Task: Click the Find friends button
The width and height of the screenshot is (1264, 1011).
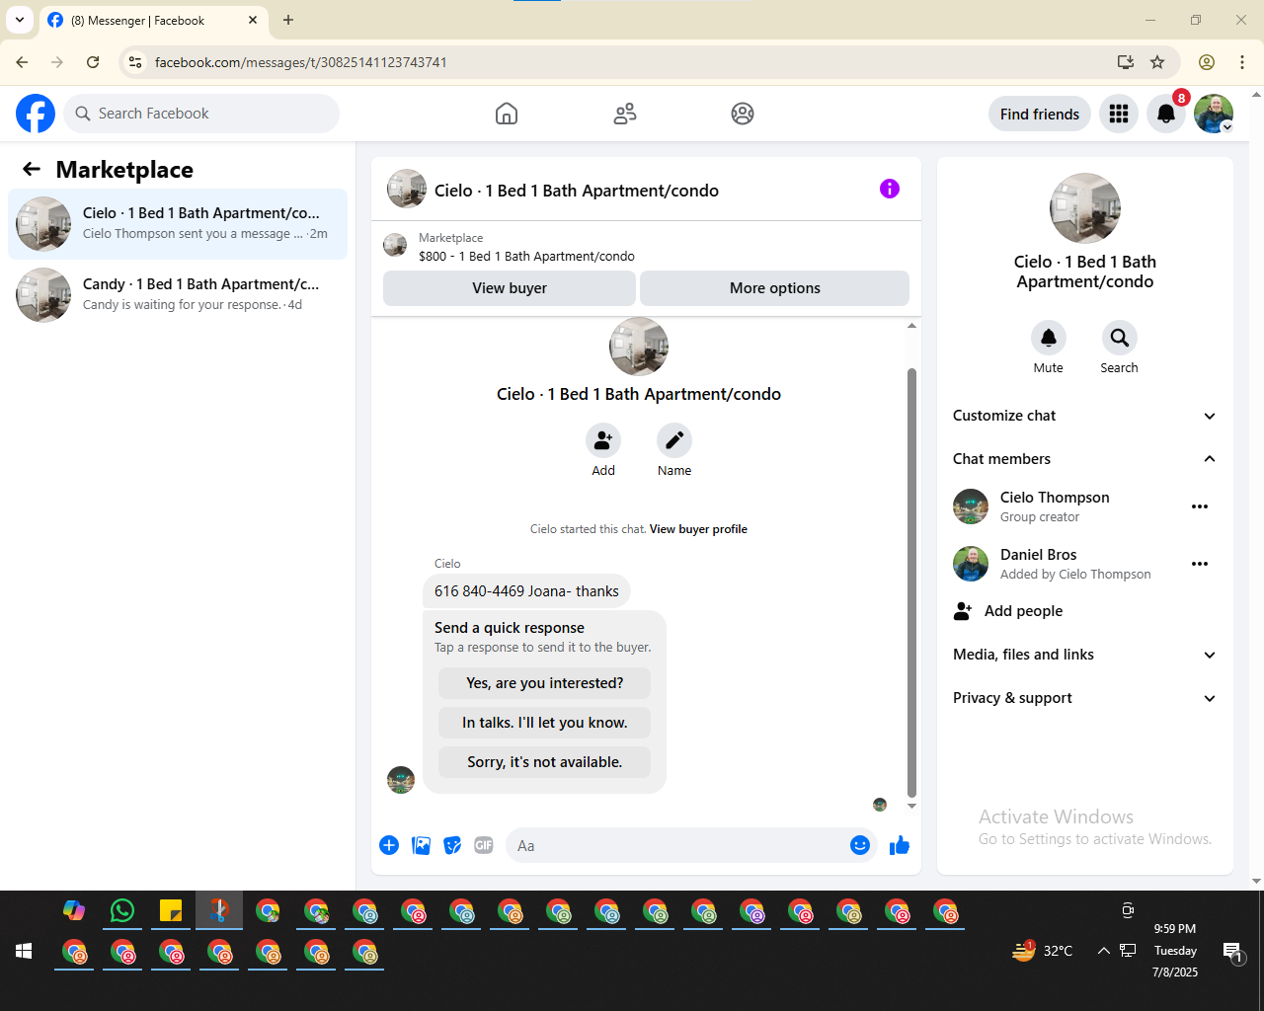Action: pyautogui.click(x=1040, y=114)
